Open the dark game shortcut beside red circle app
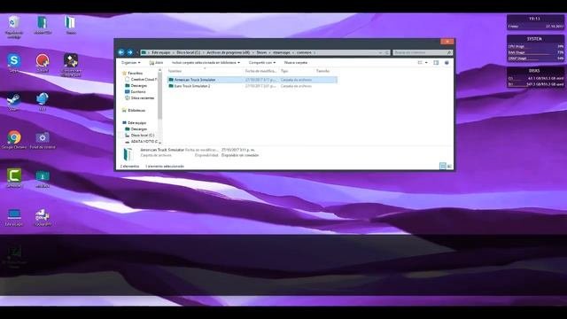 coord(71,65)
